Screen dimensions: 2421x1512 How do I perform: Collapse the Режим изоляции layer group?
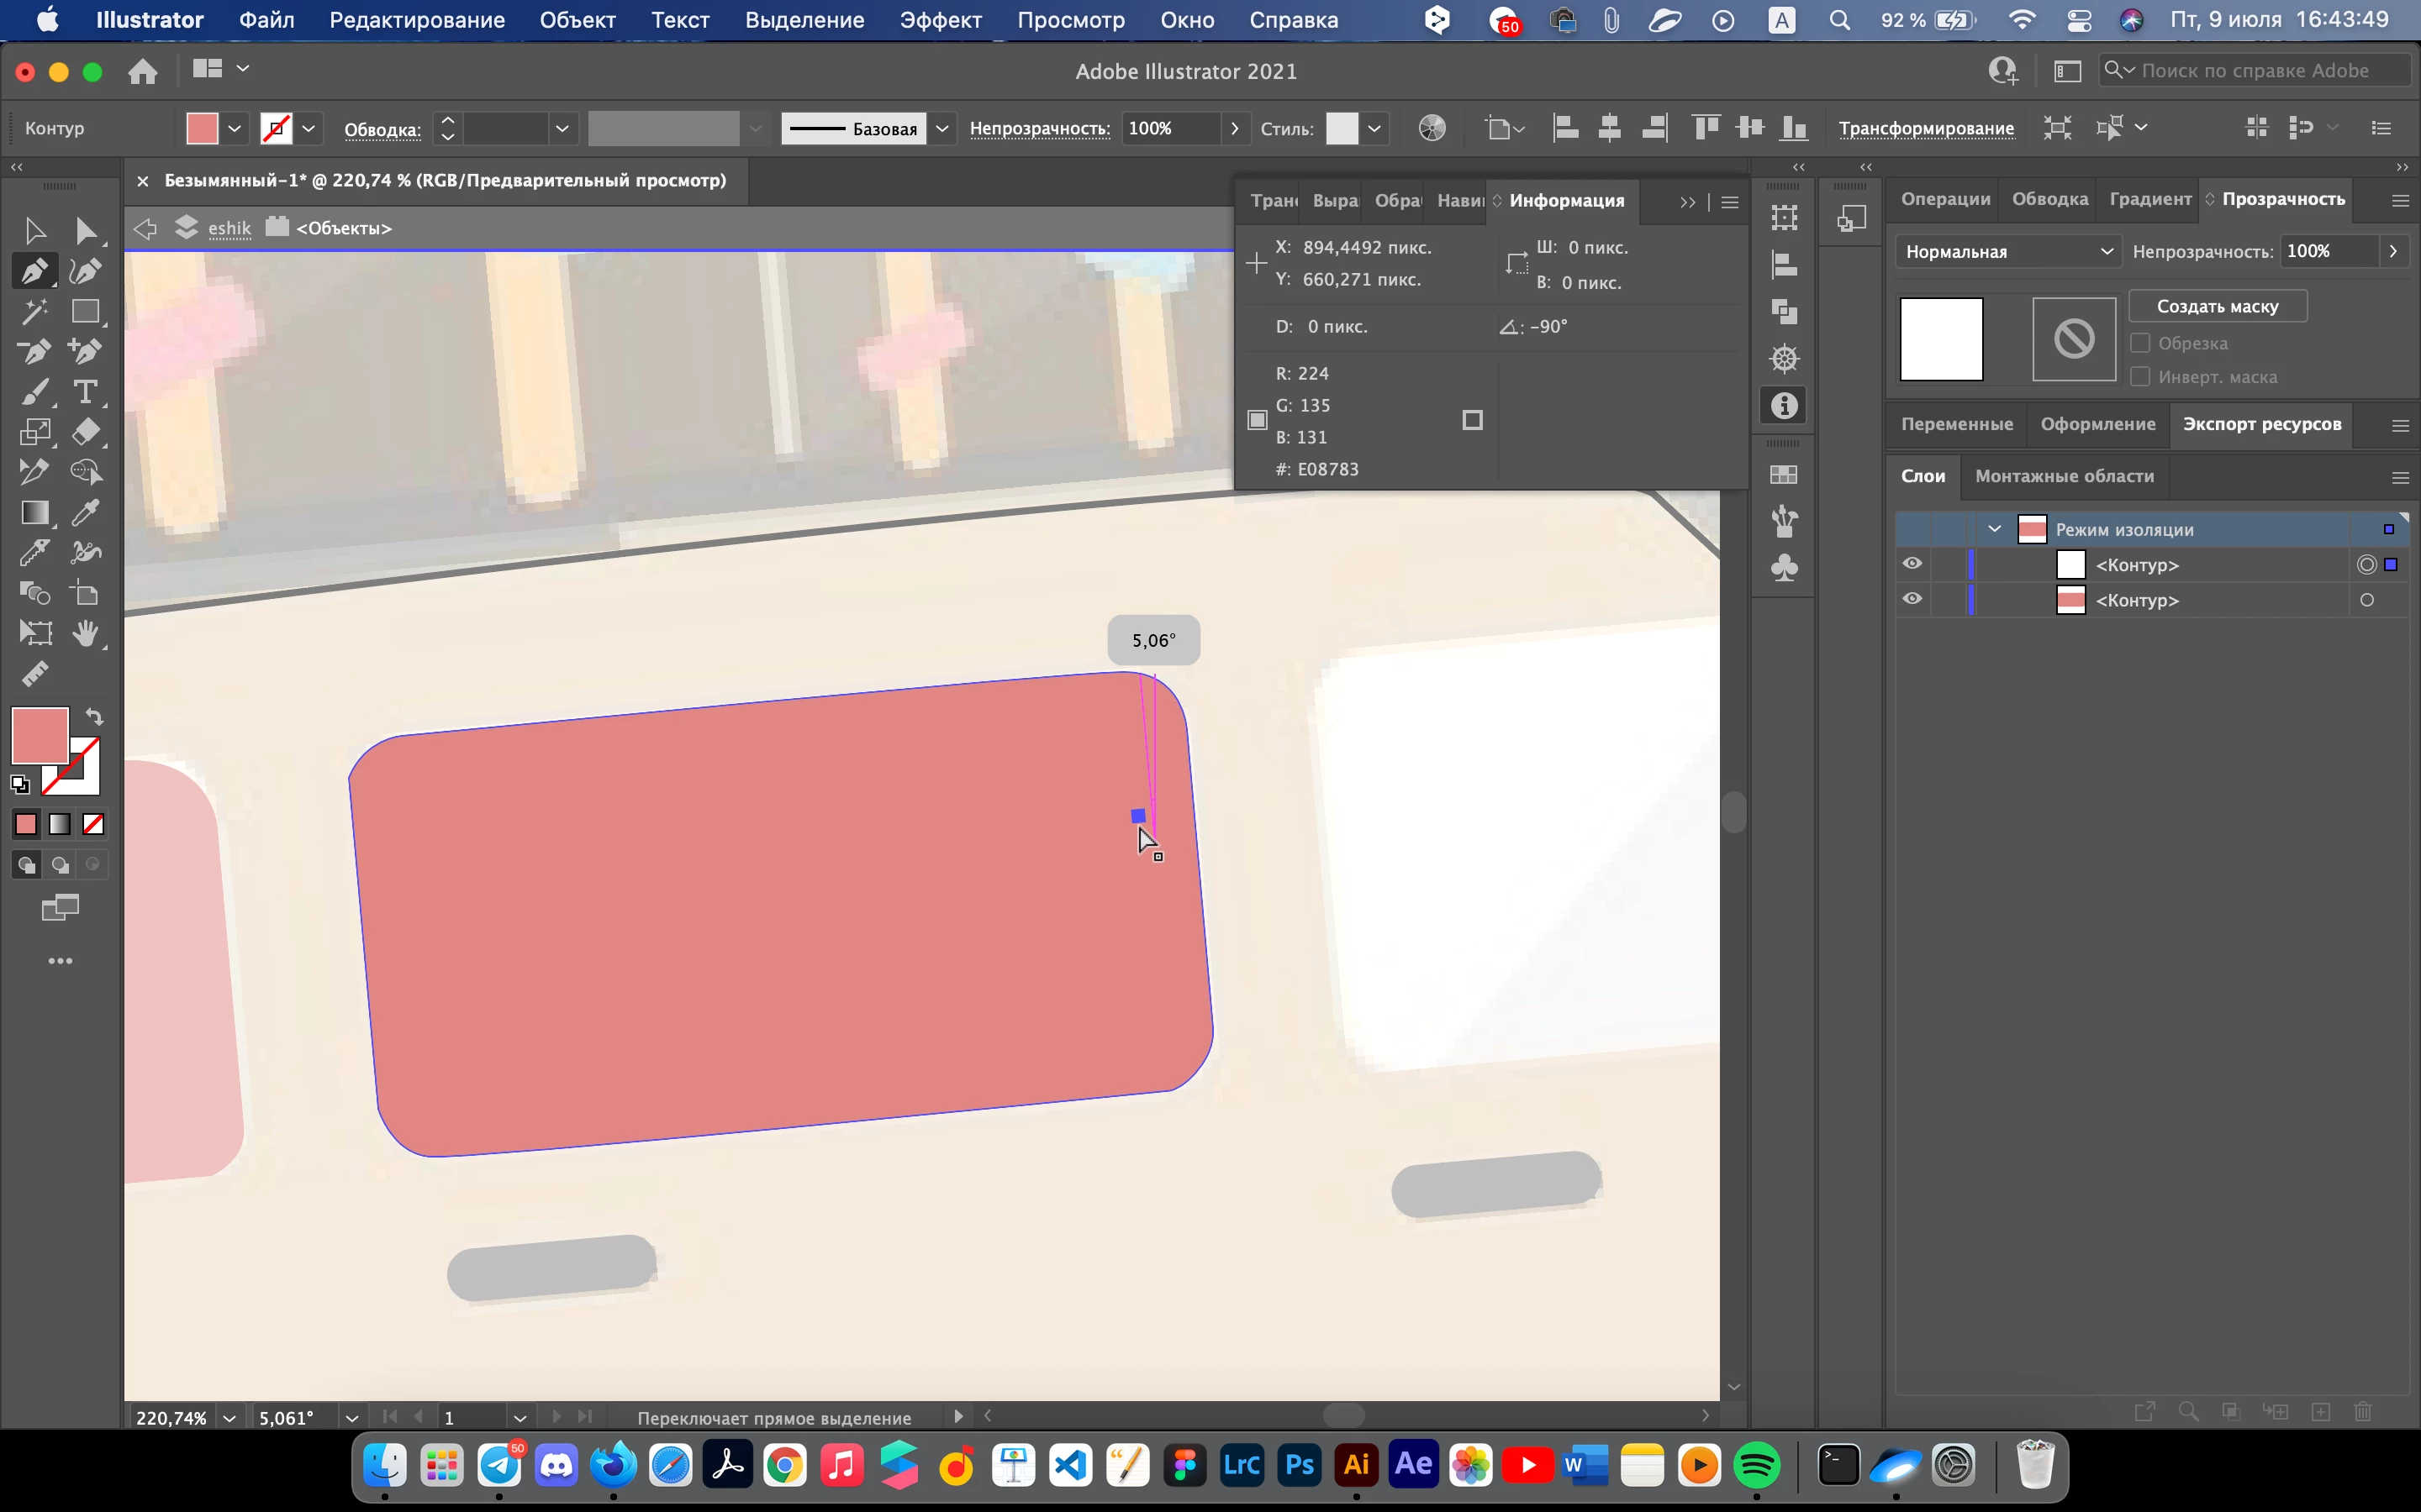(x=1994, y=529)
